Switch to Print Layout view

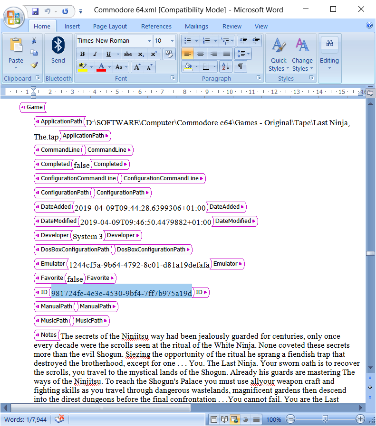[x=214, y=419]
